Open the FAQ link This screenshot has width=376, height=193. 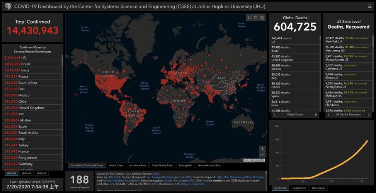point(155,184)
